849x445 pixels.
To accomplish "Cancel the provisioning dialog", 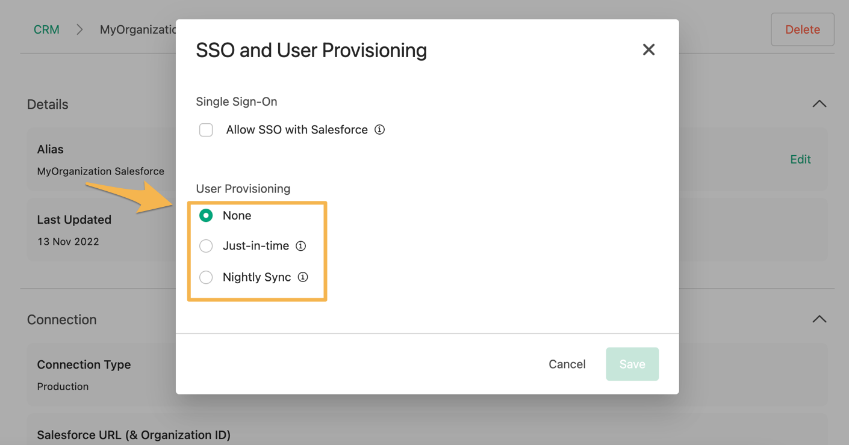I will coord(567,364).
